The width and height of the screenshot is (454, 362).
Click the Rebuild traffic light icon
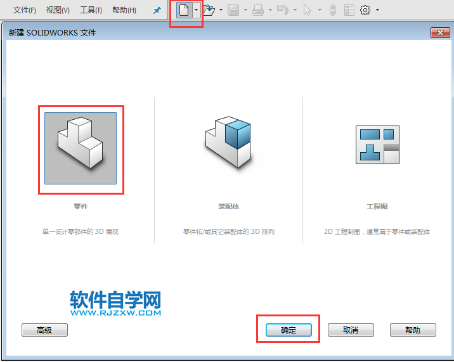(x=333, y=10)
